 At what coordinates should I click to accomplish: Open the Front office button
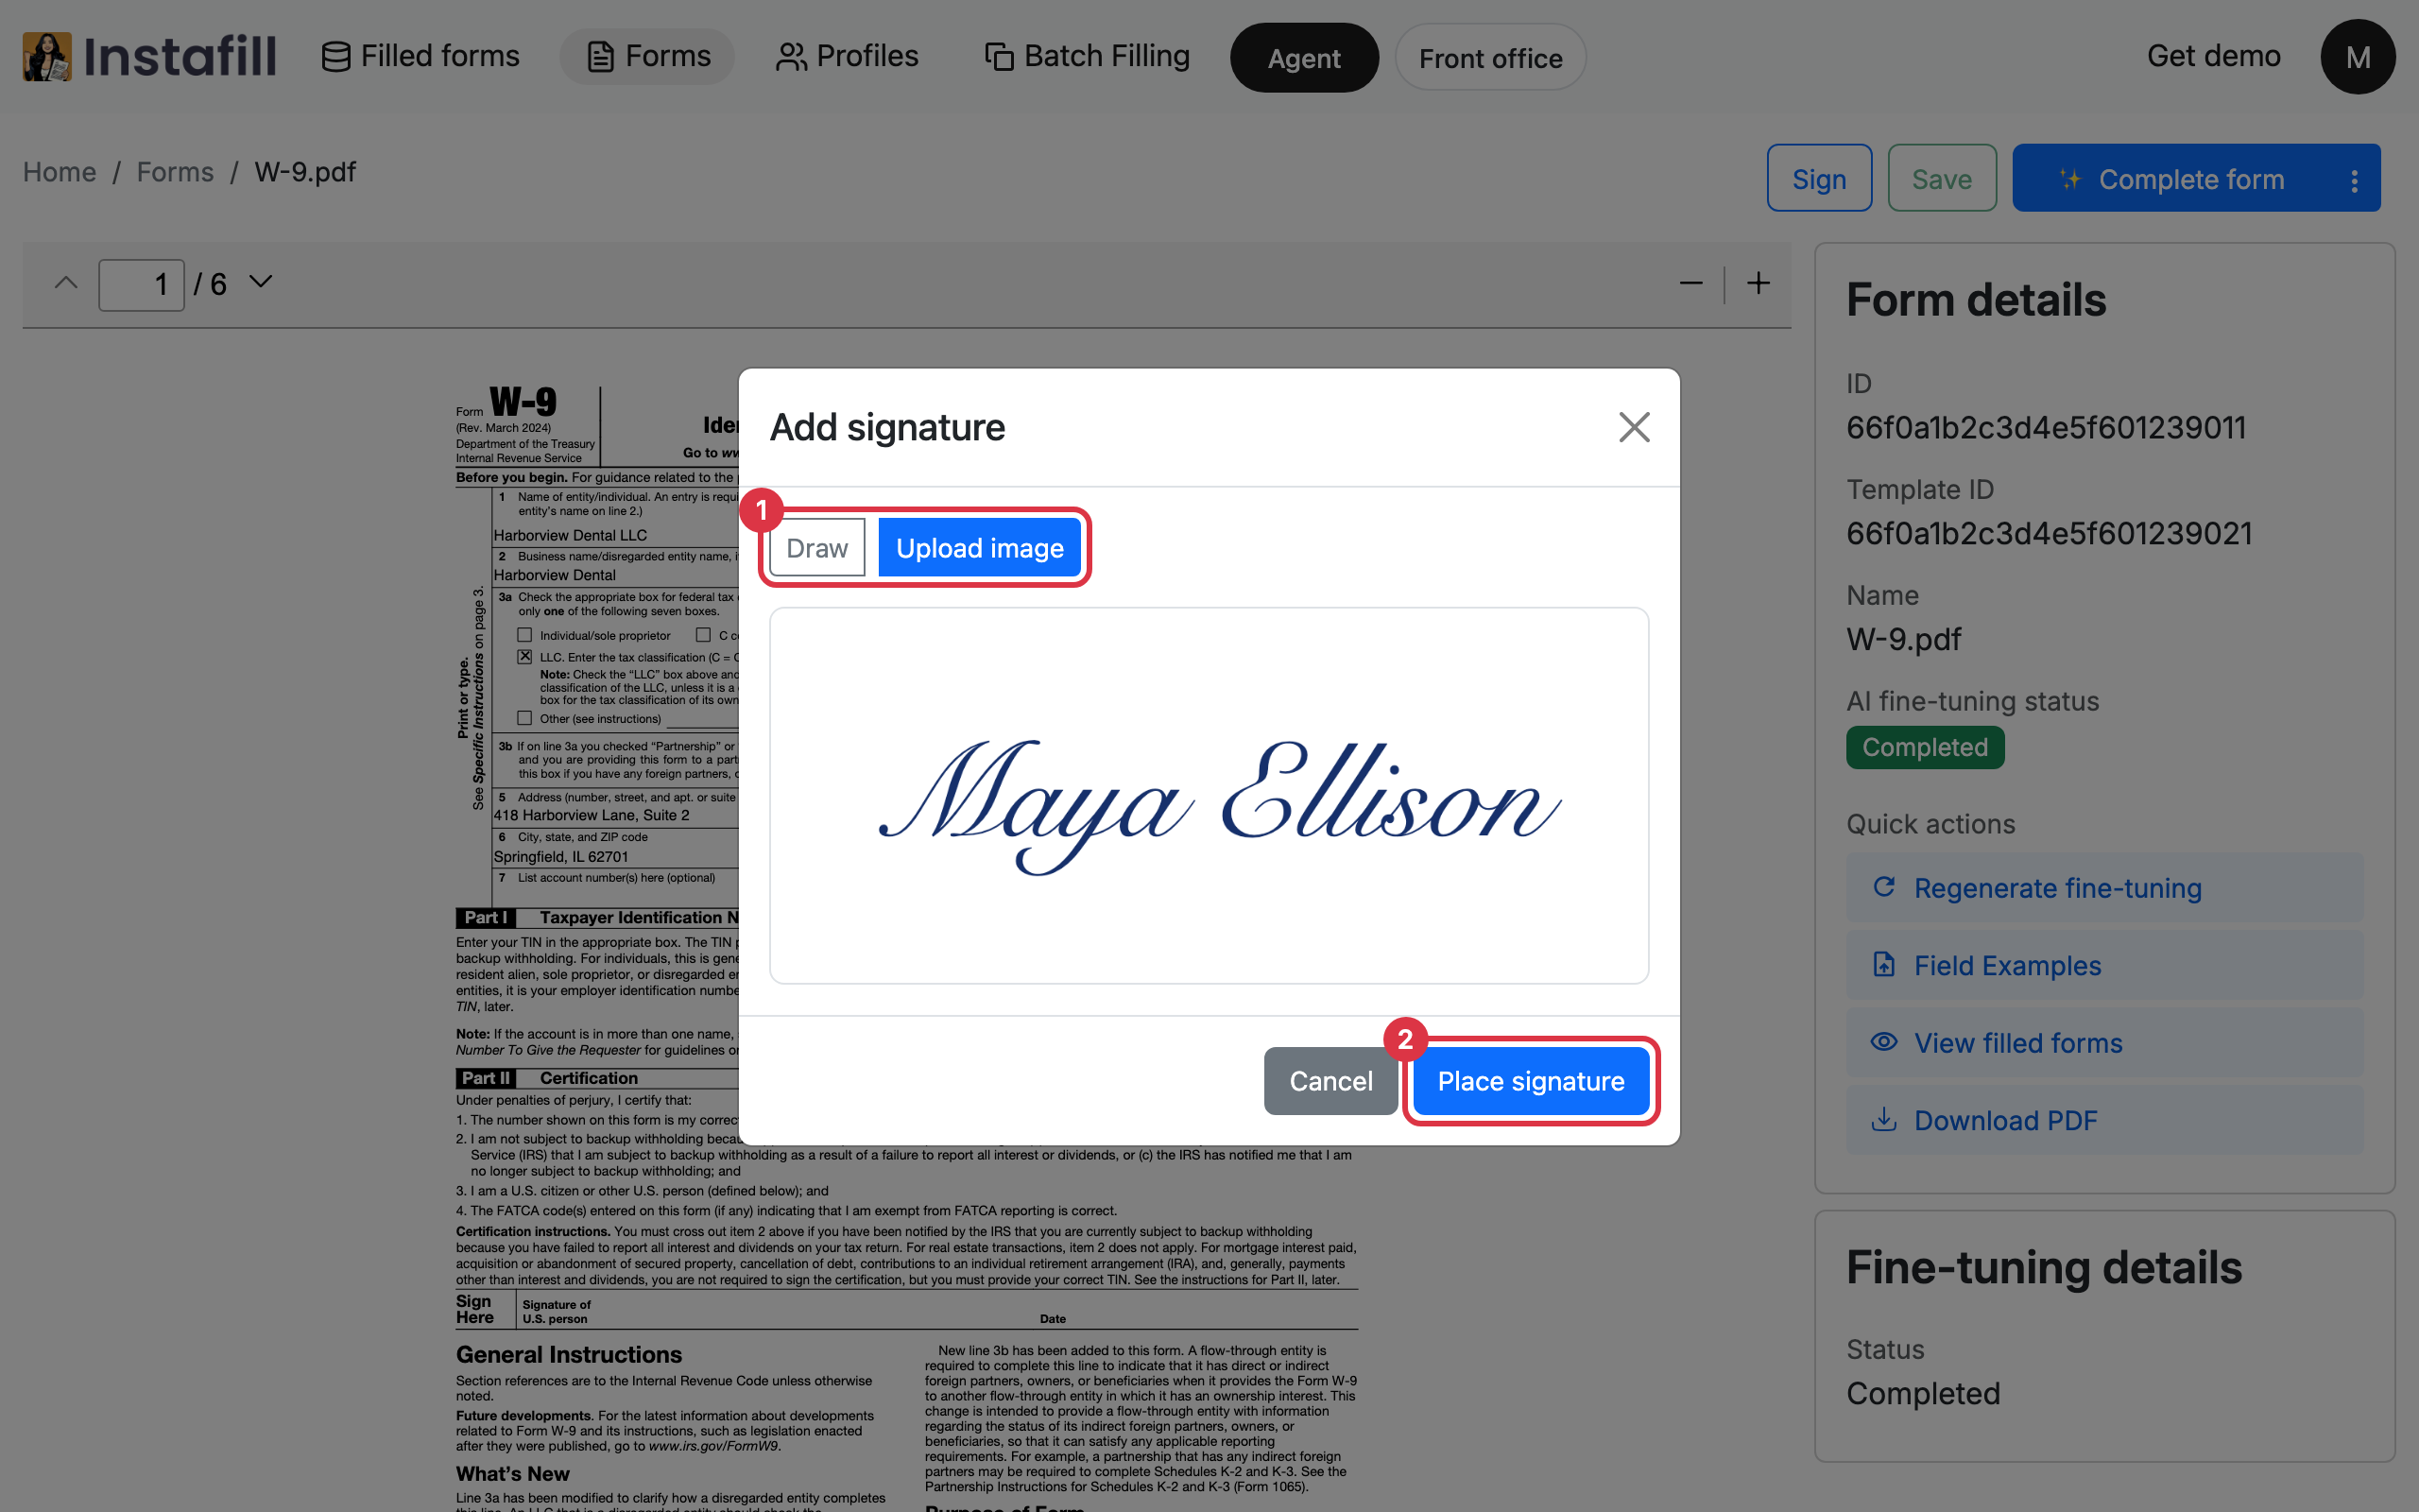(1490, 58)
